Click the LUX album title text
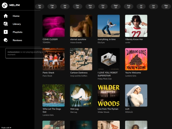This screenshot has width=172, height=129. pos(127,109)
